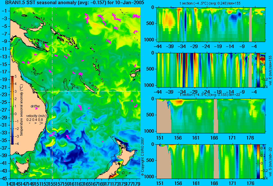Click the 'temperature seasonal anomaly (°C)' vertical label
Viewport: 273px width, 186px height.
coord(21,110)
